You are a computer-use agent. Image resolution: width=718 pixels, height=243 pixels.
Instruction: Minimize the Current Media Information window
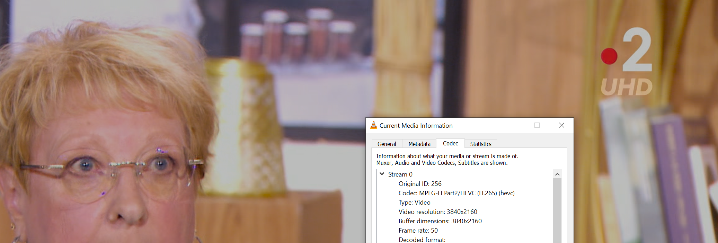pos(513,125)
